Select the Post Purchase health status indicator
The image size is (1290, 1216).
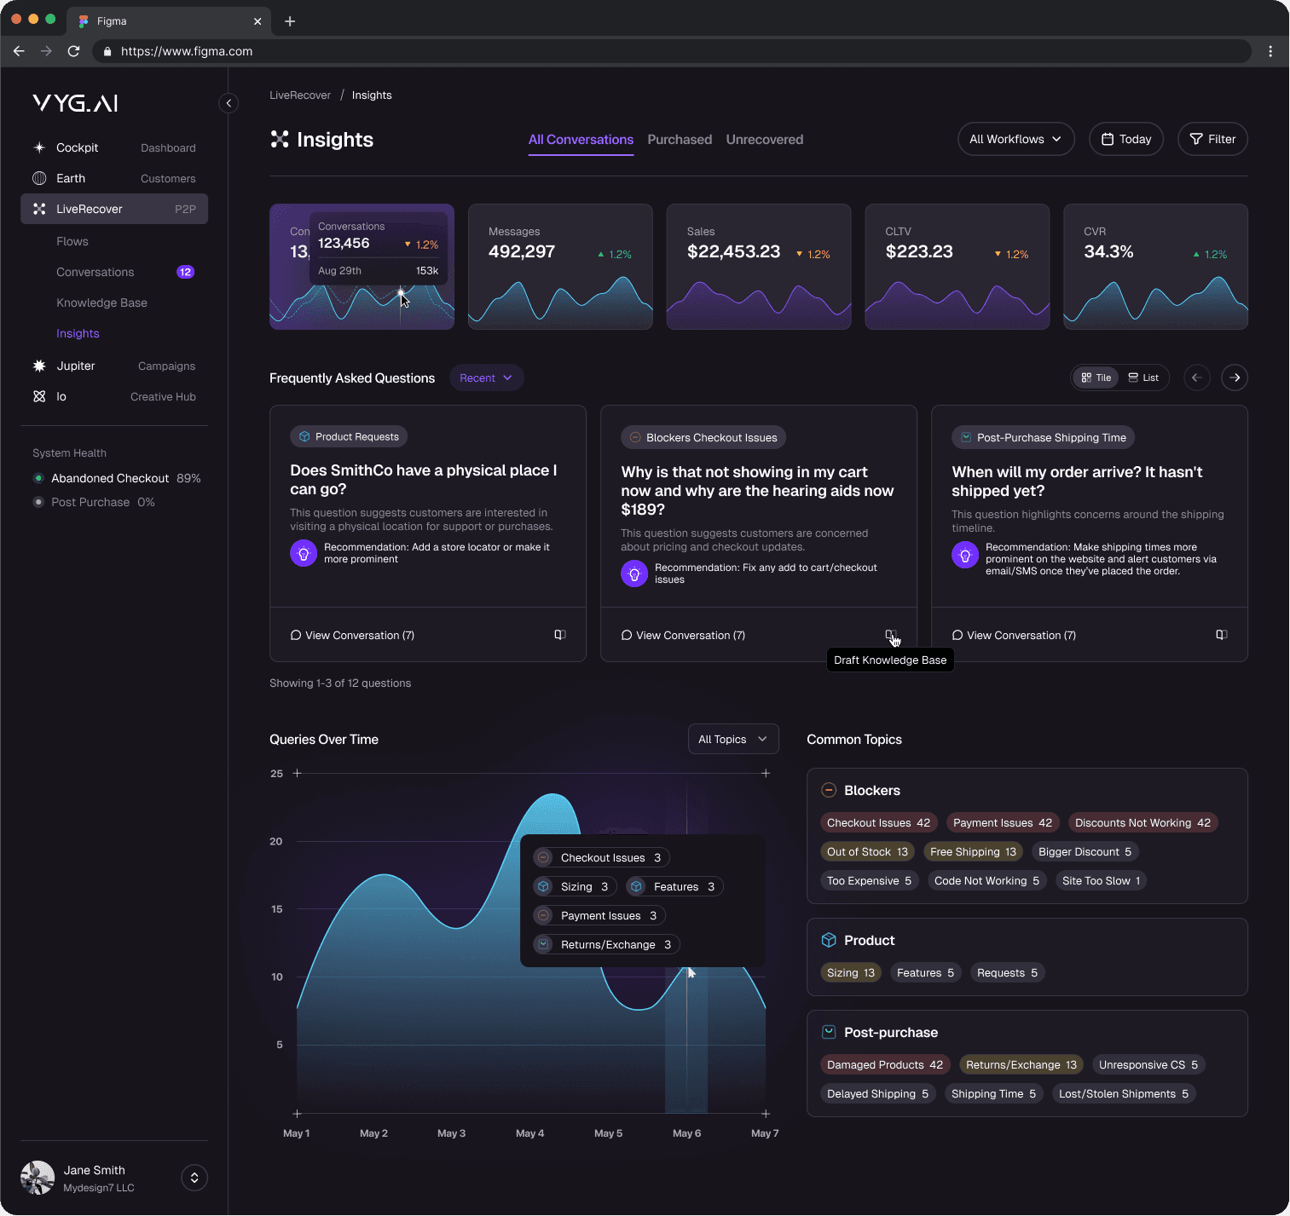point(39,502)
